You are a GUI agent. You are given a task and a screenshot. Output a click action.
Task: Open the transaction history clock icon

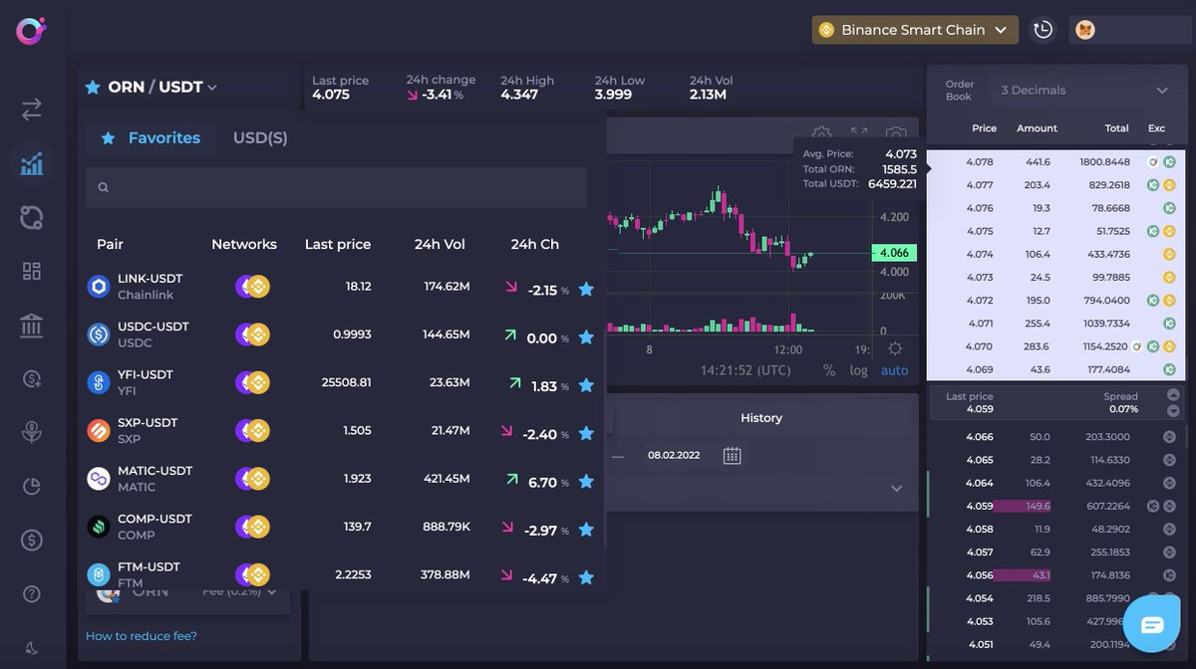coord(1044,30)
